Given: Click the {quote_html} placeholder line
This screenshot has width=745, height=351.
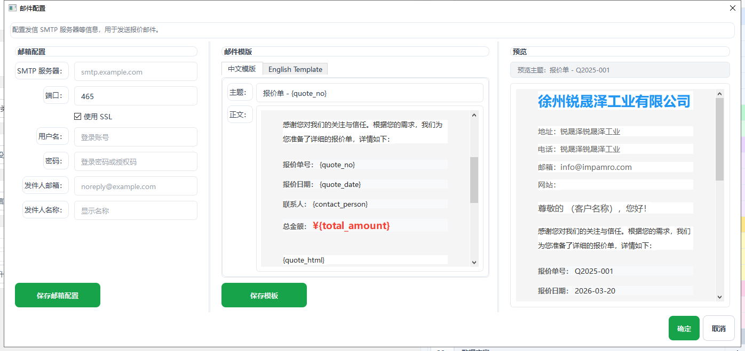Looking at the screenshot, I should [304, 260].
